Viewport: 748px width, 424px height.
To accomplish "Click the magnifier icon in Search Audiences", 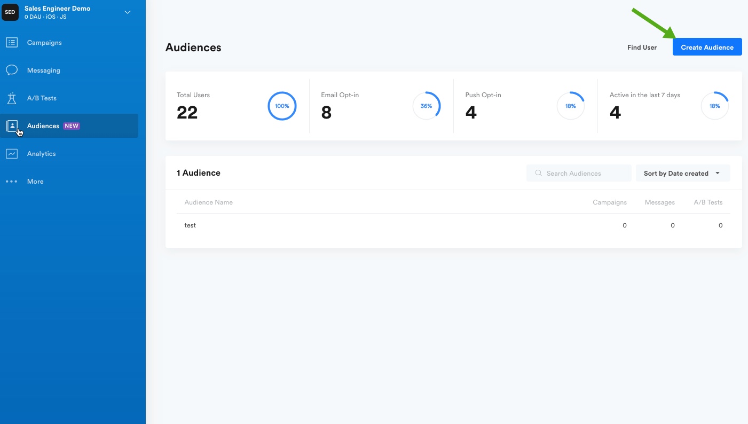I will pyautogui.click(x=539, y=173).
